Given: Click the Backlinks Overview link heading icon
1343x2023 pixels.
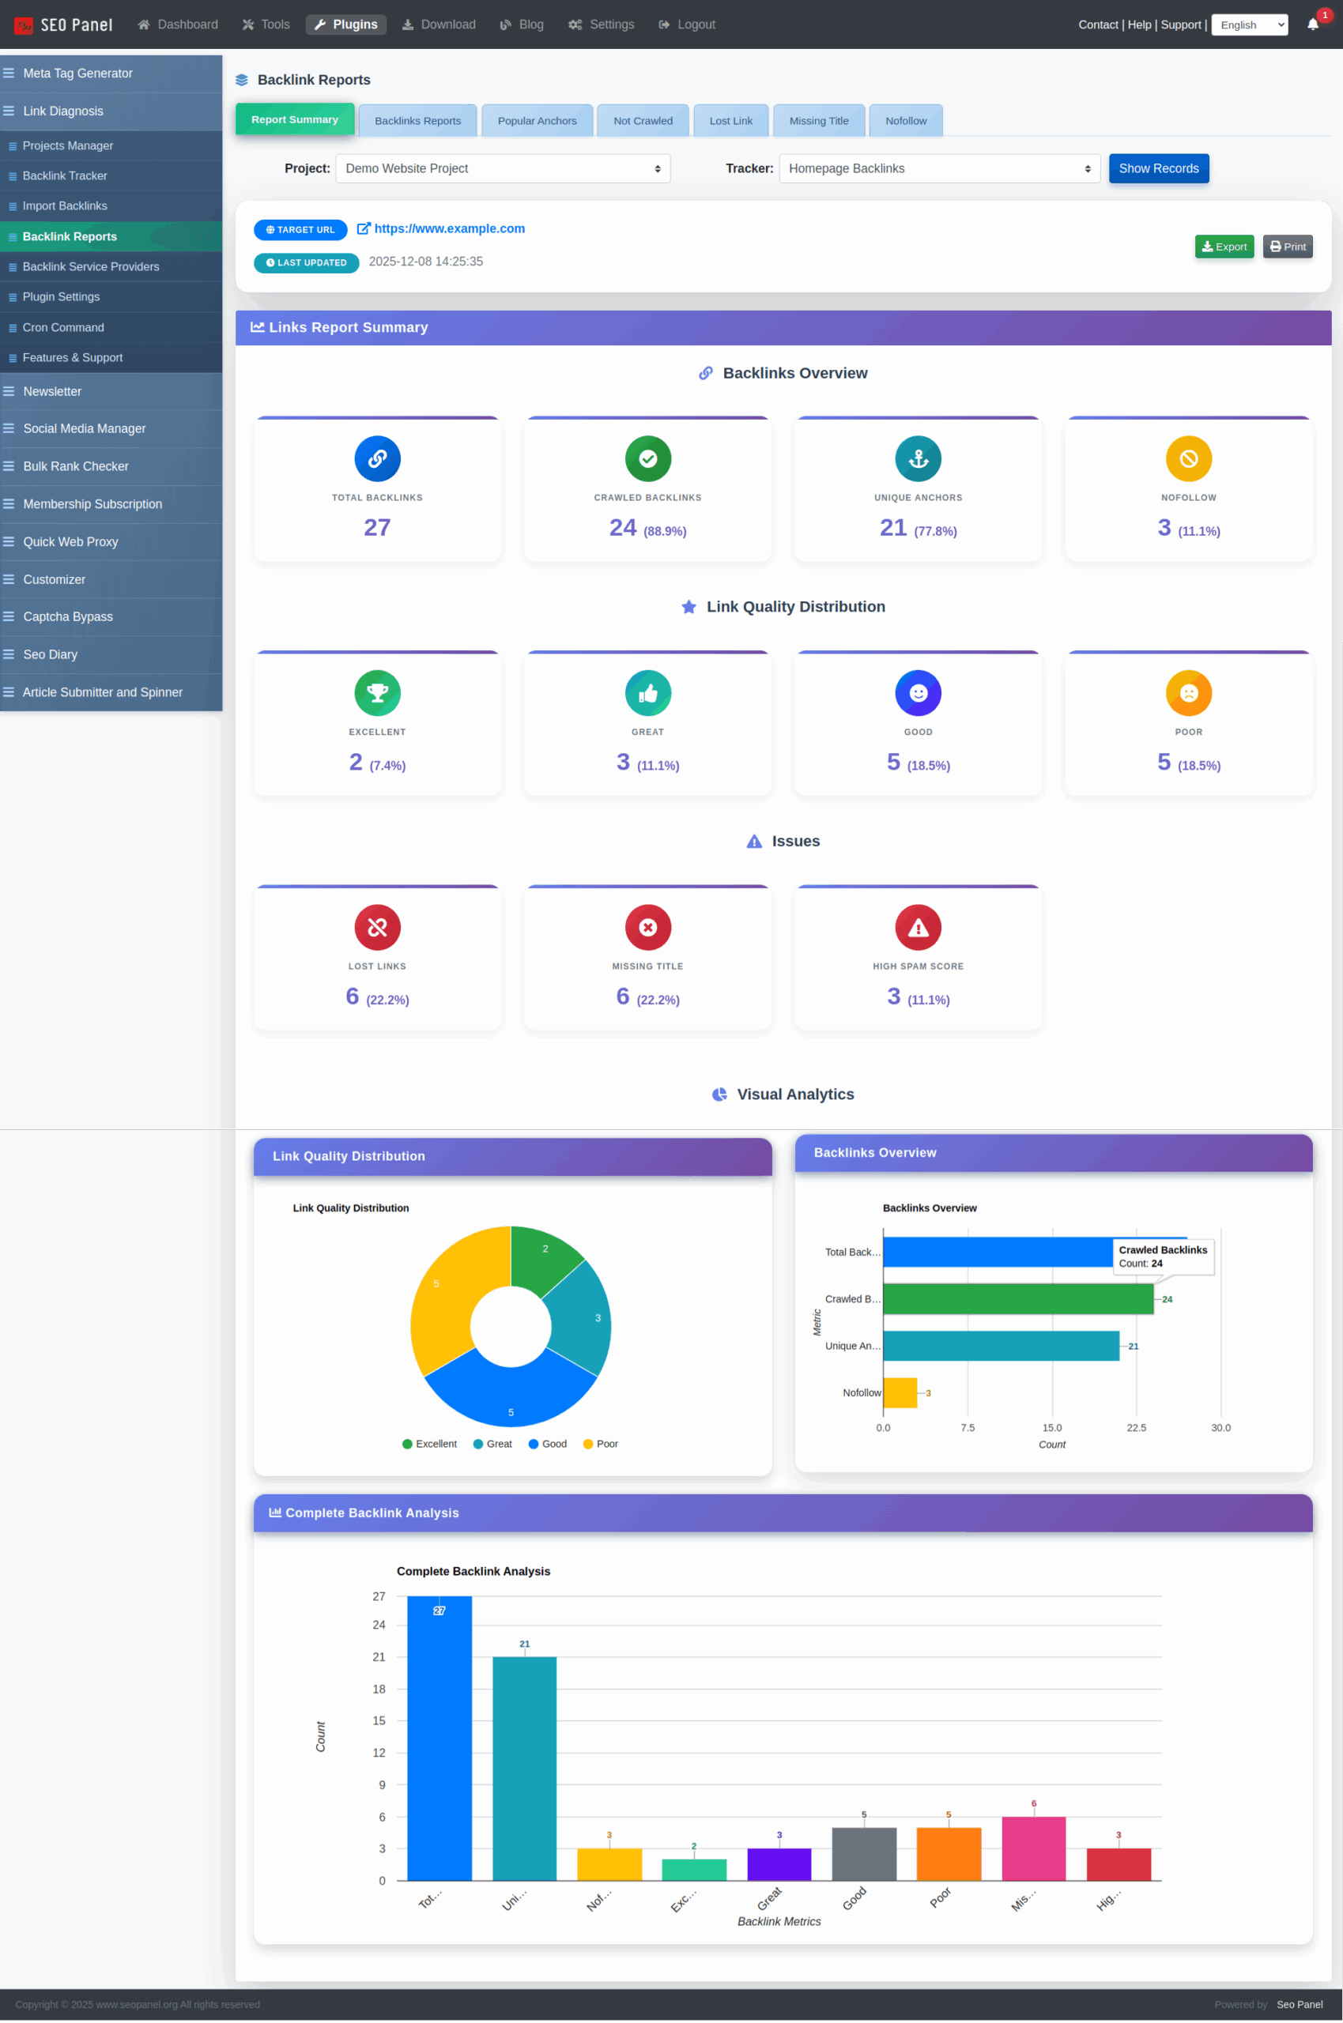Looking at the screenshot, I should coord(706,373).
